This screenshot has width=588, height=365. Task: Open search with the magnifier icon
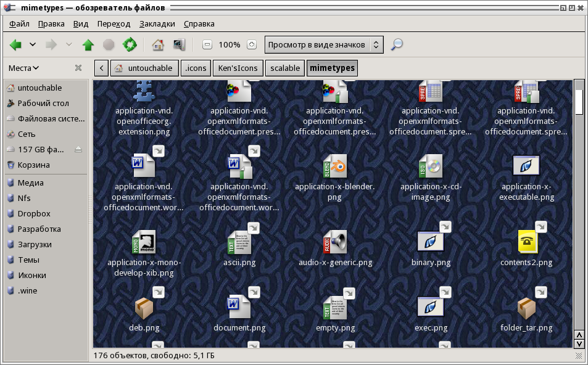pyautogui.click(x=397, y=44)
